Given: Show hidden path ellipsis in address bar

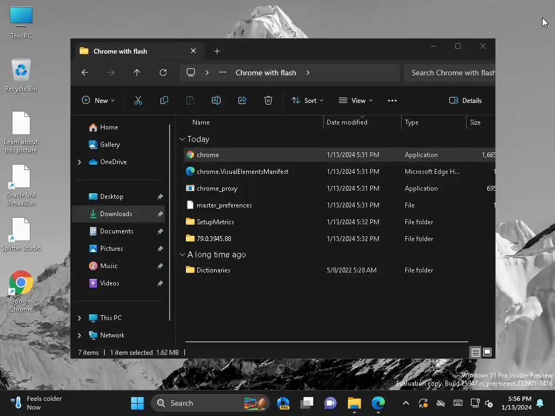Looking at the screenshot, I should pos(223,72).
